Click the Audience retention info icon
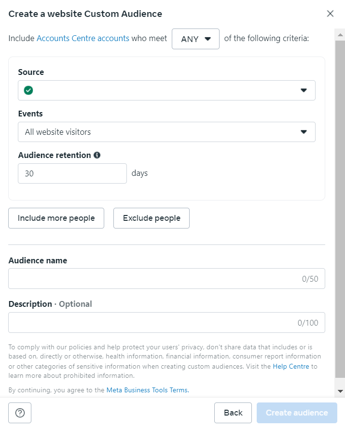This screenshot has width=345, height=430. [x=97, y=155]
